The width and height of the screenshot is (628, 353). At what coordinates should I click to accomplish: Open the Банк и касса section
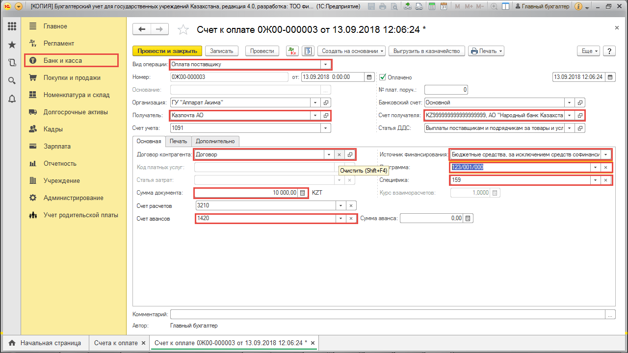(x=71, y=60)
